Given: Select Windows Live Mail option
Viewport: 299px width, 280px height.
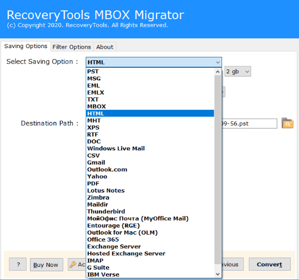Looking at the screenshot, I should point(150,149).
